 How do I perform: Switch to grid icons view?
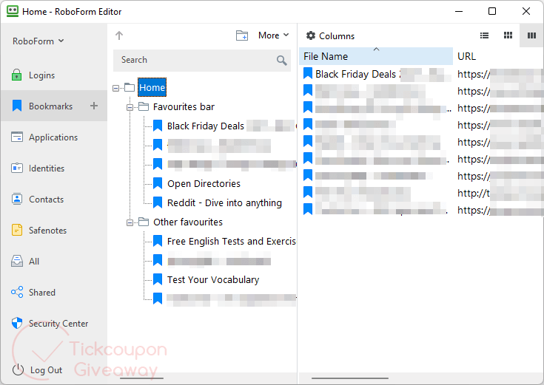click(x=508, y=35)
